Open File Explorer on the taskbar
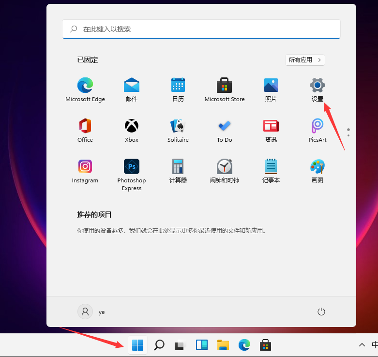The width and height of the screenshot is (378, 357). pyautogui.click(x=223, y=345)
